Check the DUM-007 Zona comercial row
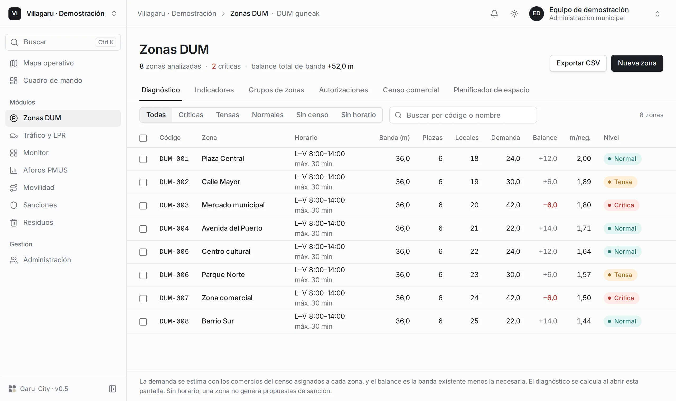 143,299
